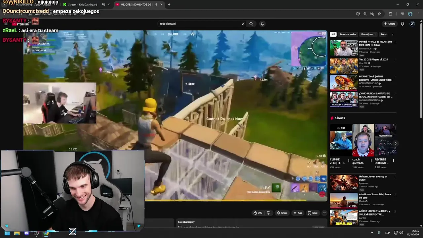423x238 pixels.
Task: Click the YouTube search magnifier button
Action: [x=251, y=24]
